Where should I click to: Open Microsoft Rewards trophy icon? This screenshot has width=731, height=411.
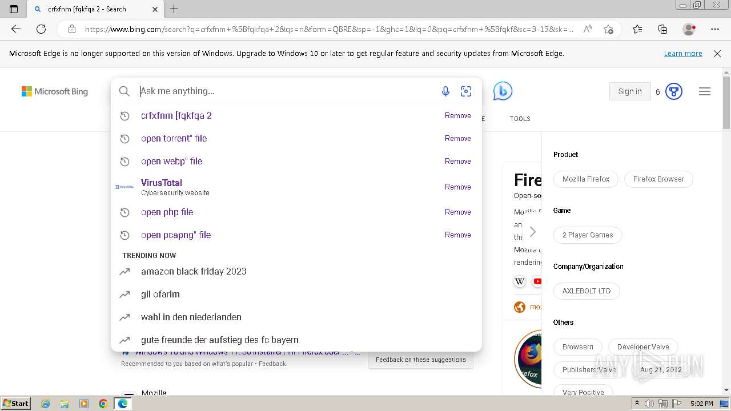tap(674, 91)
